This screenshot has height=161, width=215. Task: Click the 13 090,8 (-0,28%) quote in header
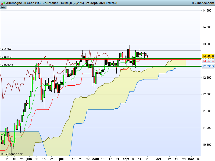pos(72,3)
